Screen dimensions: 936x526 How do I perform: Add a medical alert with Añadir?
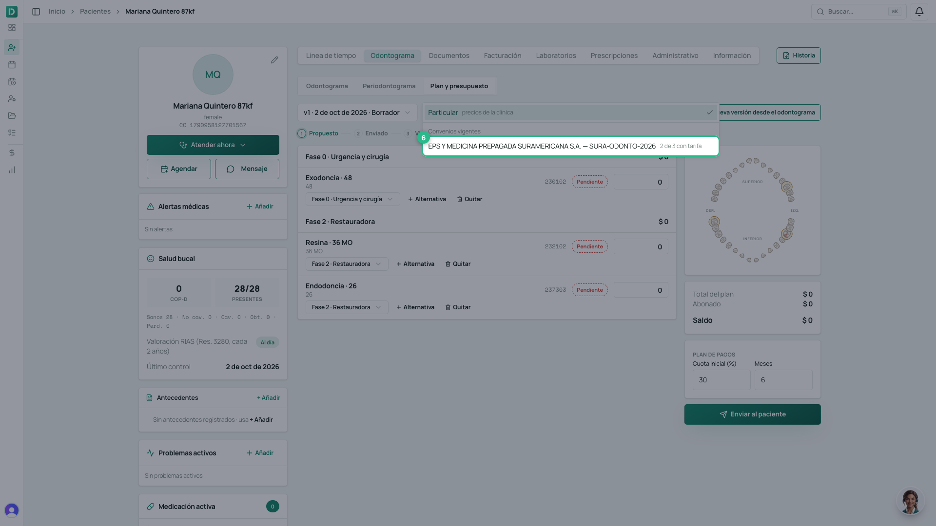(260, 207)
